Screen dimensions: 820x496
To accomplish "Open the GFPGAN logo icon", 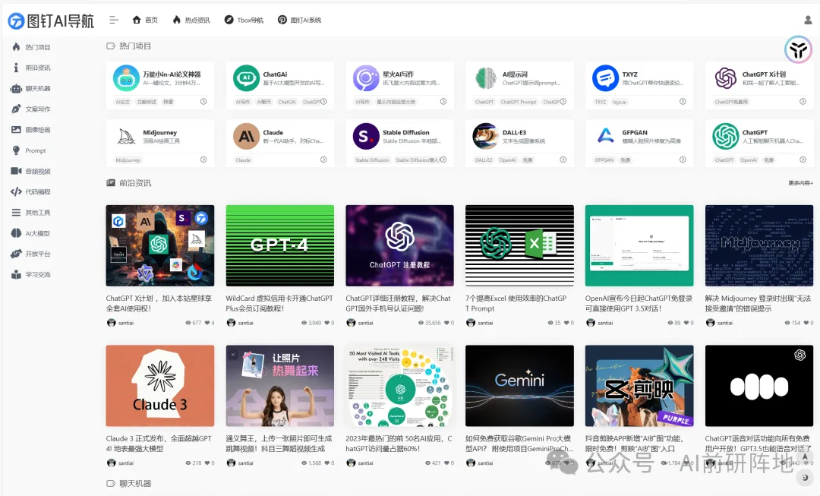I will (606, 137).
